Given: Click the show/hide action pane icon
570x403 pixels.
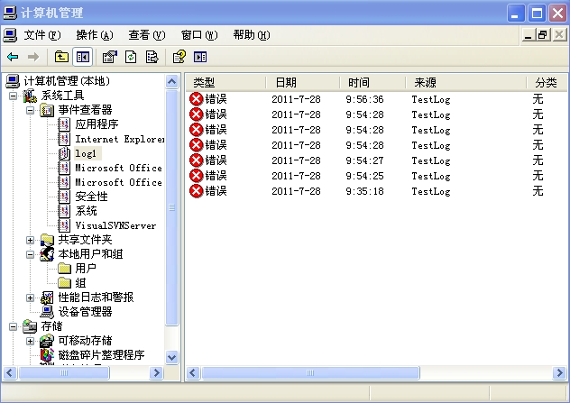Looking at the screenshot, I should [x=200, y=57].
